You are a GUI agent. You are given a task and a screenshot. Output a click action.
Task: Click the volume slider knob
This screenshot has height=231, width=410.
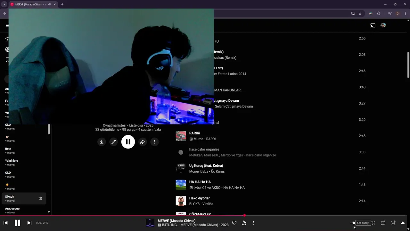coord(354,223)
